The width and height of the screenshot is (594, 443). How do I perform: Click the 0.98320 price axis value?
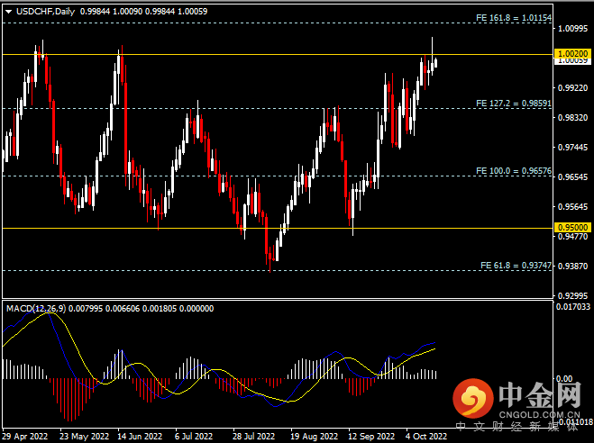[x=573, y=118]
